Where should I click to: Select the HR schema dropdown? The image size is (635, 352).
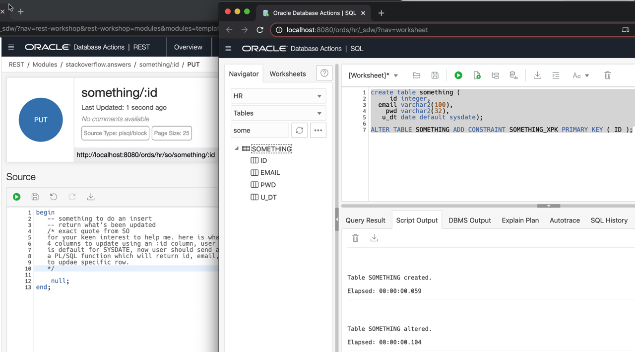coord(278,96)
